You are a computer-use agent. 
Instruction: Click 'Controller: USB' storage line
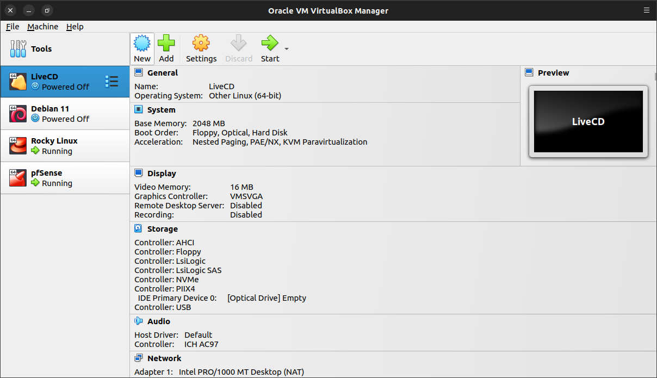point(163,307)
